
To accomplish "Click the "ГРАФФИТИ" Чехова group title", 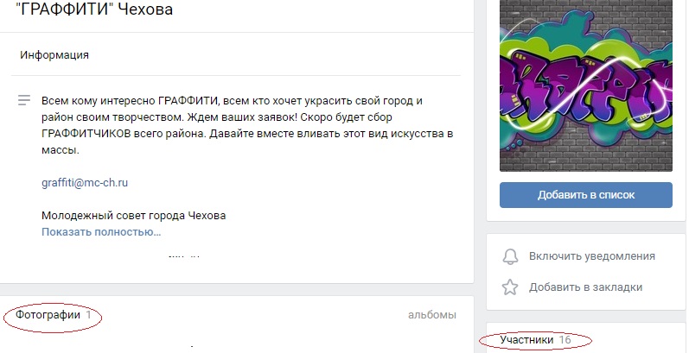I will (94, 9).
